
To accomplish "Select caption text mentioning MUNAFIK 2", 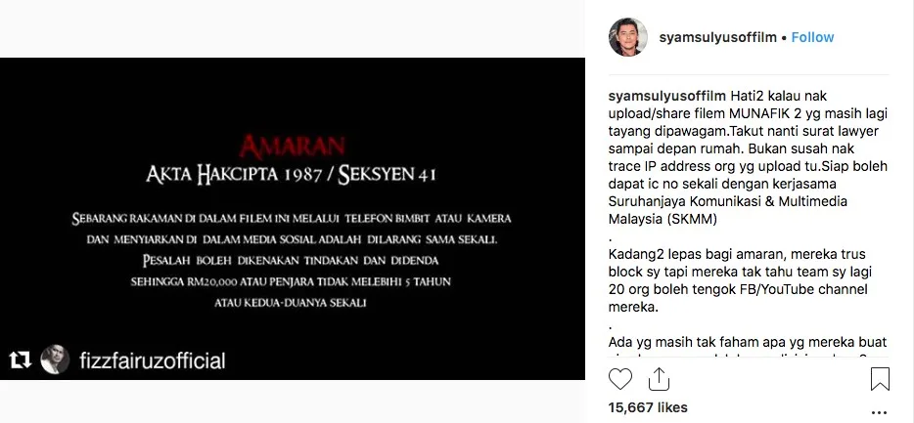I will (748, 113).
